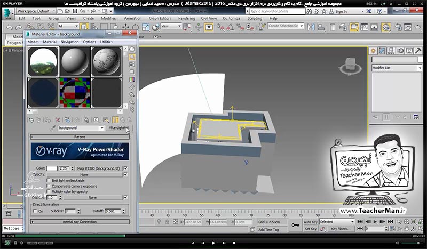Open the Modify tab in command panel
427x249 pixels.
pos(382,51)
